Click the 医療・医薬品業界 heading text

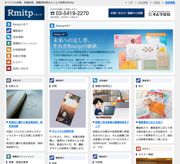click(x=18, y=162)
